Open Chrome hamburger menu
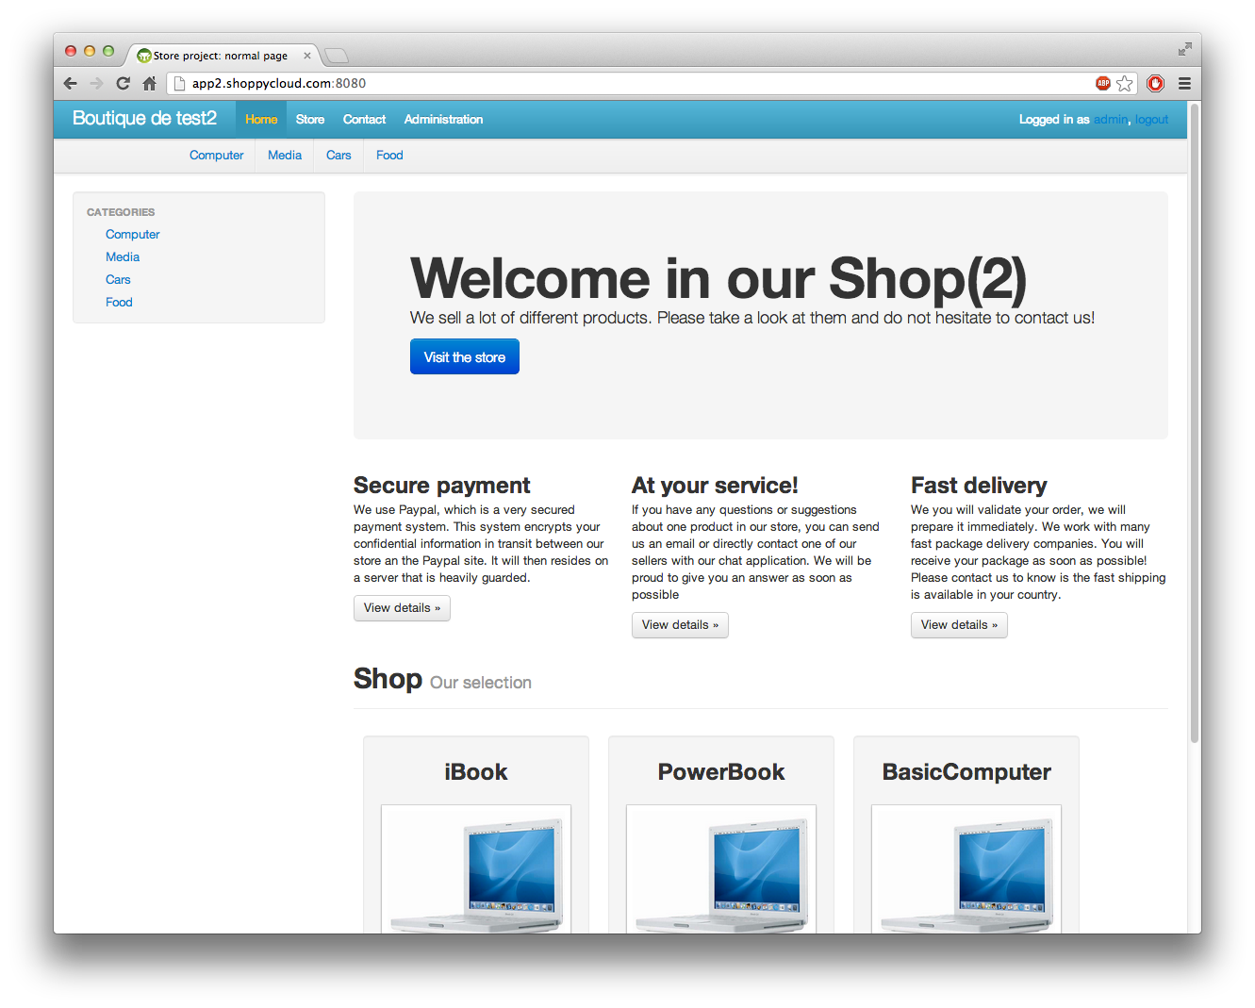Viewport: 1255px width, 1008px height. click(1184, 83)
